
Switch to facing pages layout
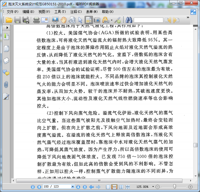point(121,187)
